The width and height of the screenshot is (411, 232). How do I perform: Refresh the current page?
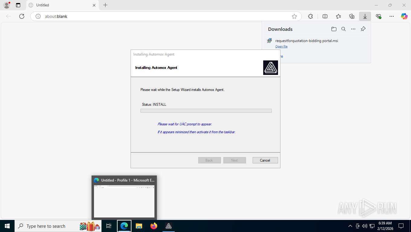coord(22,16)
